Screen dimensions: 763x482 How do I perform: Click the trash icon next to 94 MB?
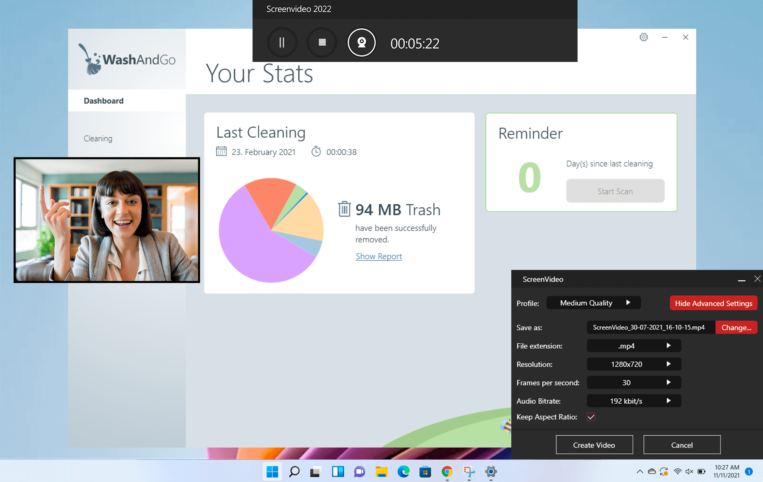(x=344, y=210)
